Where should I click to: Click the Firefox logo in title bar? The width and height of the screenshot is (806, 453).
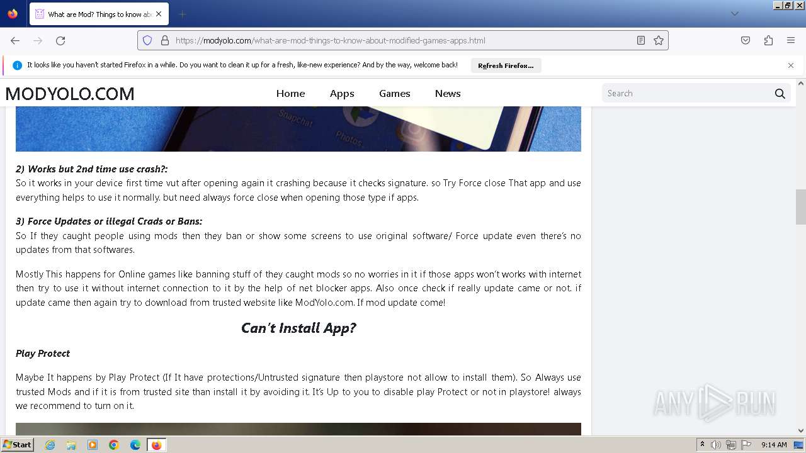click(13, 13)
